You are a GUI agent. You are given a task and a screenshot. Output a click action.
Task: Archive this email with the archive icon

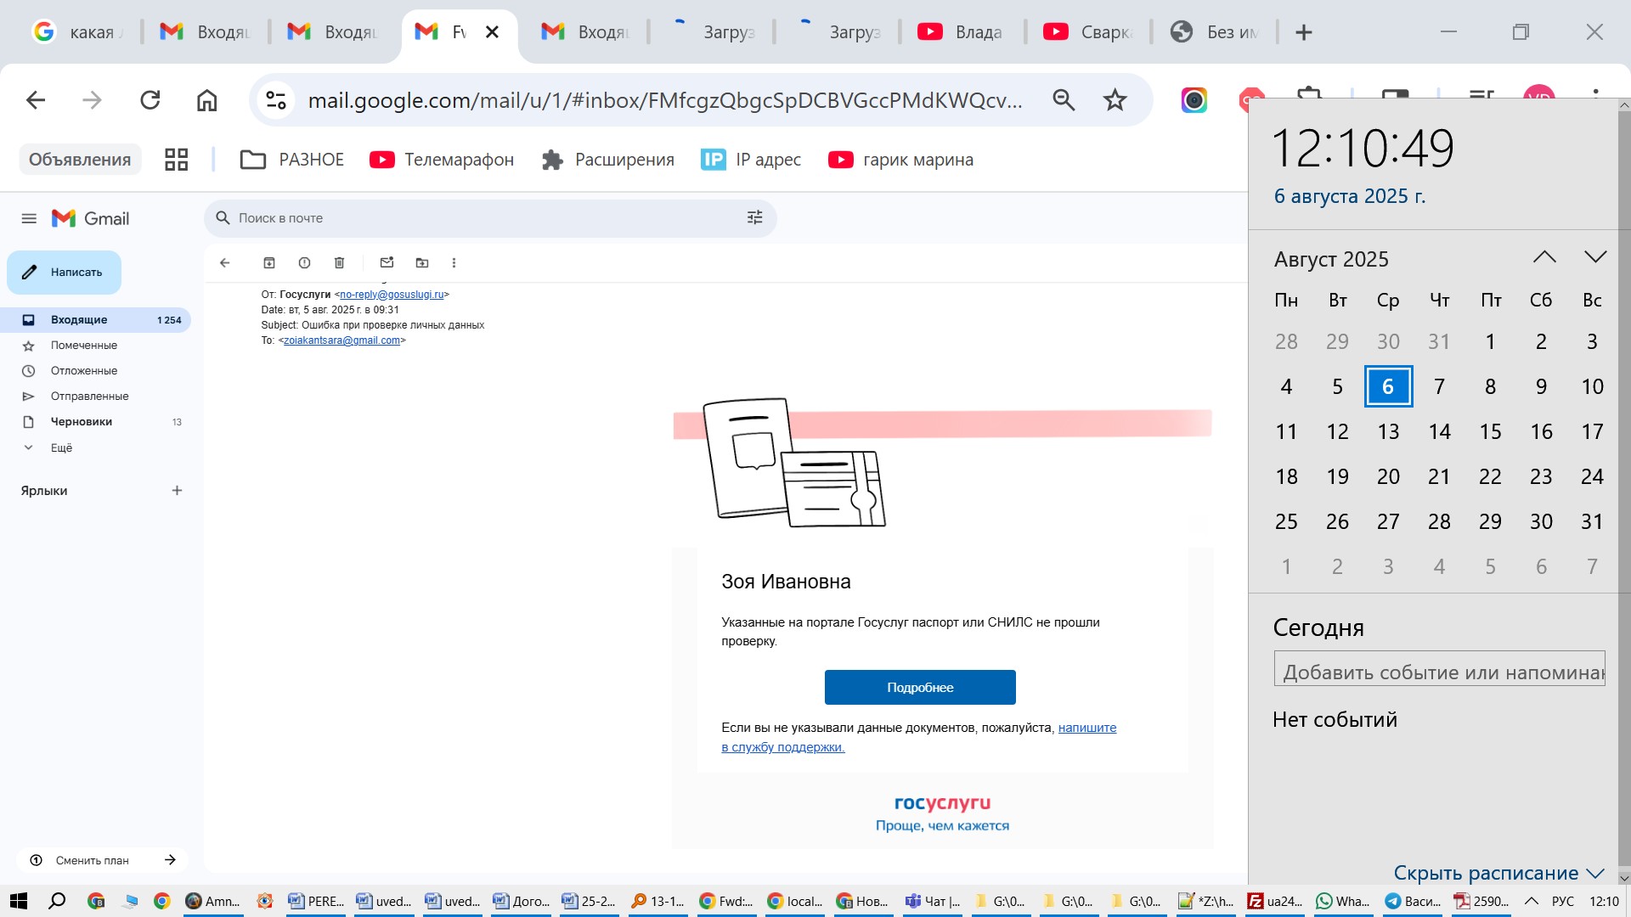(269, 262)
